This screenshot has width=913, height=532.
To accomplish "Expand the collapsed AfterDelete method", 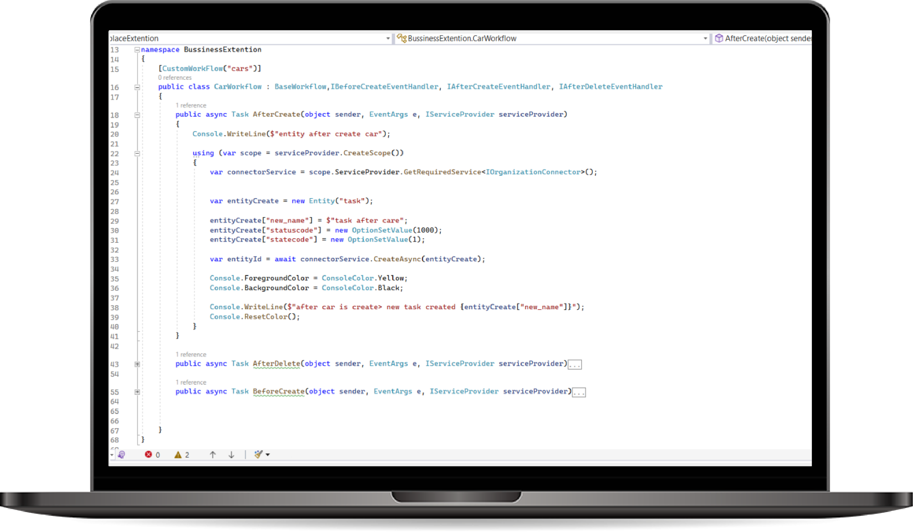I will point(137,364).
